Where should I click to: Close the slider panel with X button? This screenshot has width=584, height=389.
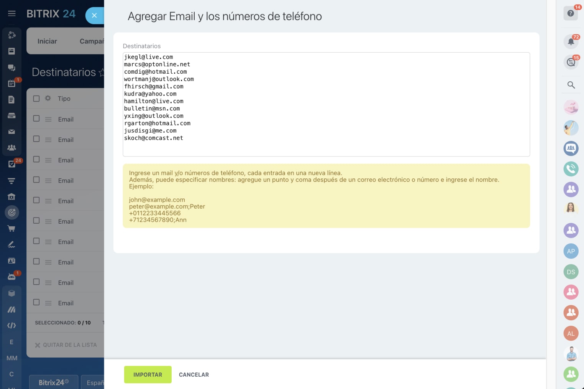coord(94,16)
